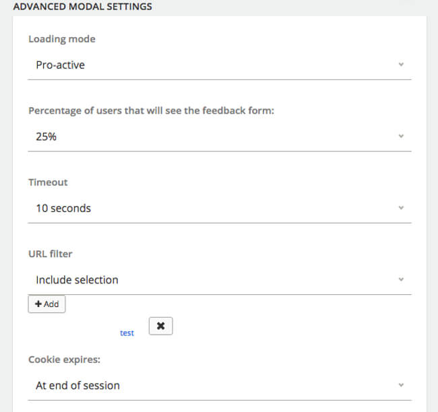Screen dimensions: 438x412
Task: Click the Cookie expires label
Action: (x=64, y=359)
